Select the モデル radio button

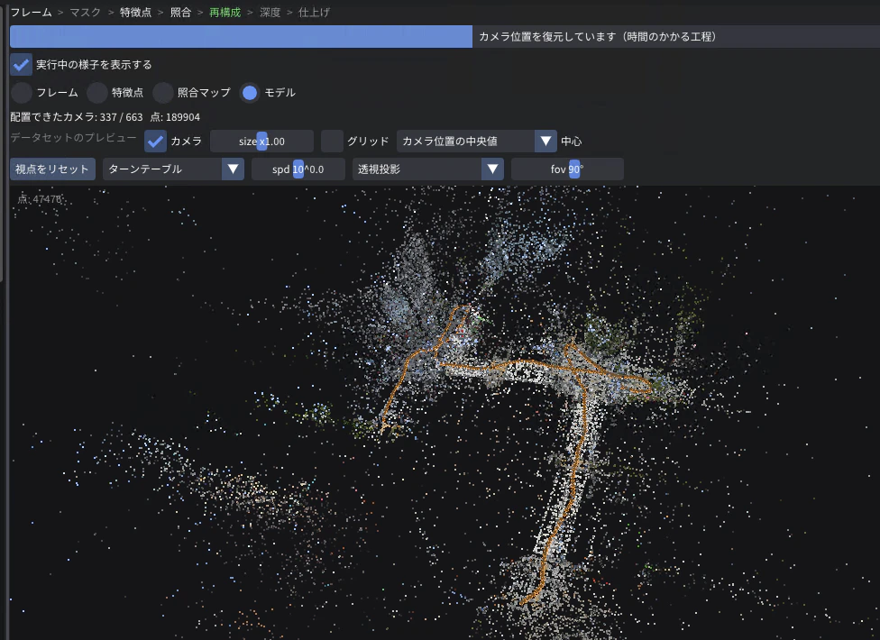pos(250,93)
